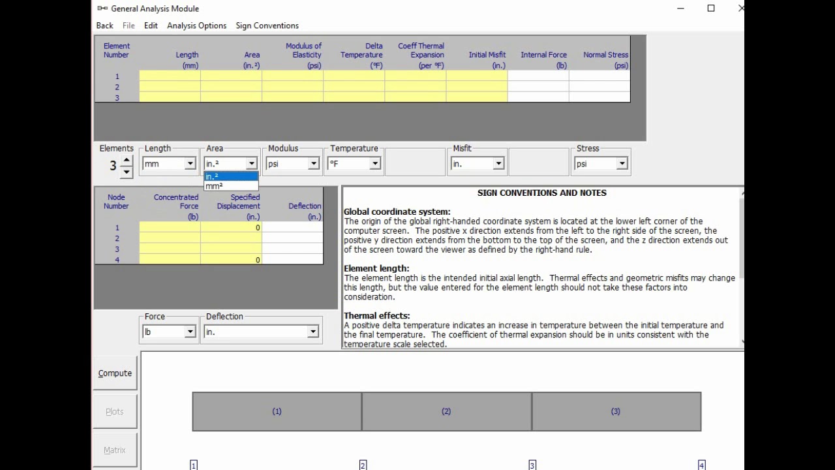Viewport: 835px width, 470px height.
Task: Click the Compute button
Action: 115,373
